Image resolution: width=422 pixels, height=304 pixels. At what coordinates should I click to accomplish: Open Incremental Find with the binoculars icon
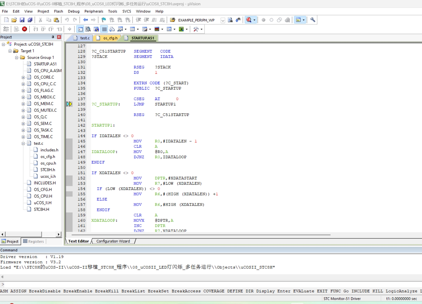pos(238,20)
